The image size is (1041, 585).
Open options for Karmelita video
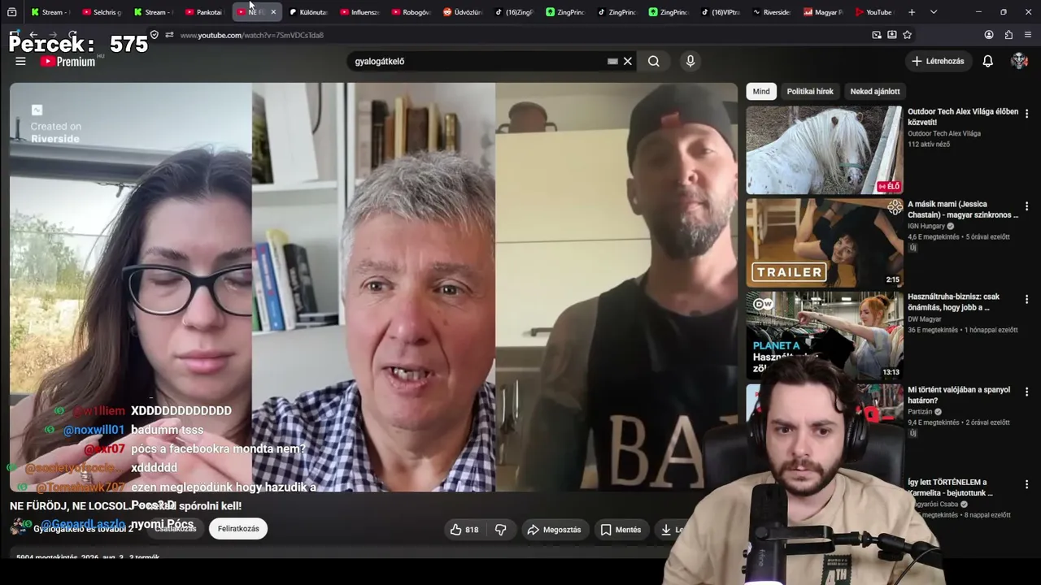click(1026, 484)
